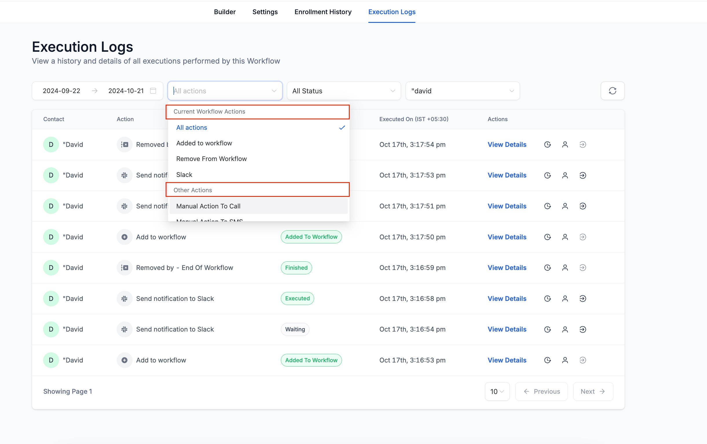Click contact person icon in second row
The width and height of the screenshot is (707, 444).
(565, 175)
